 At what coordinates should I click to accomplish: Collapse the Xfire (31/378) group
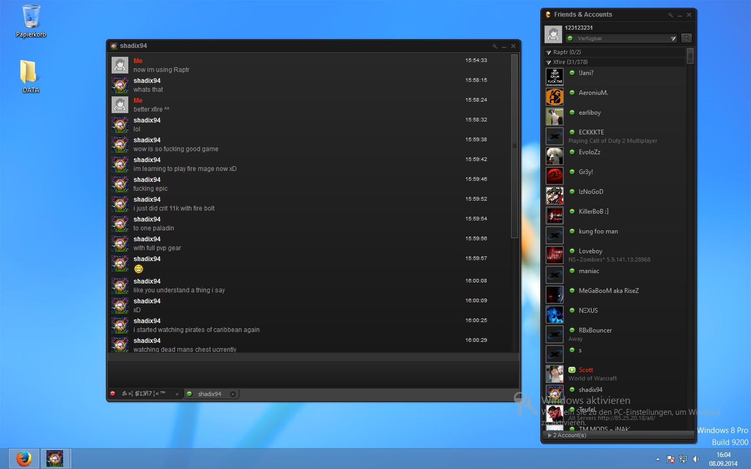coord(549,62)
